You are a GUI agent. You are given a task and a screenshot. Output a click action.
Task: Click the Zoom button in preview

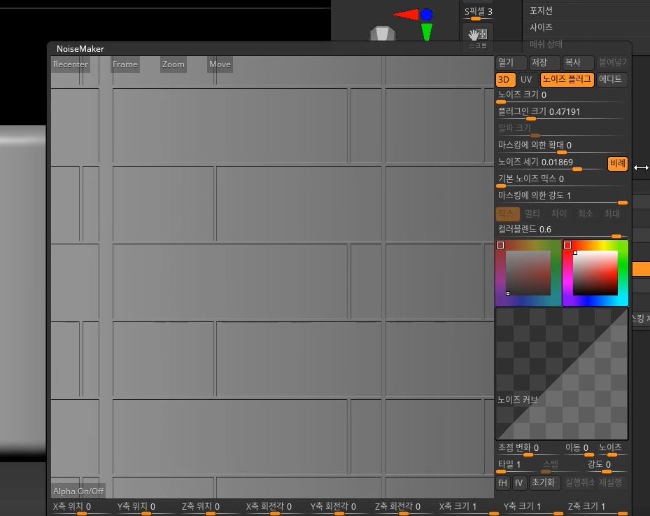pos(174,64)
